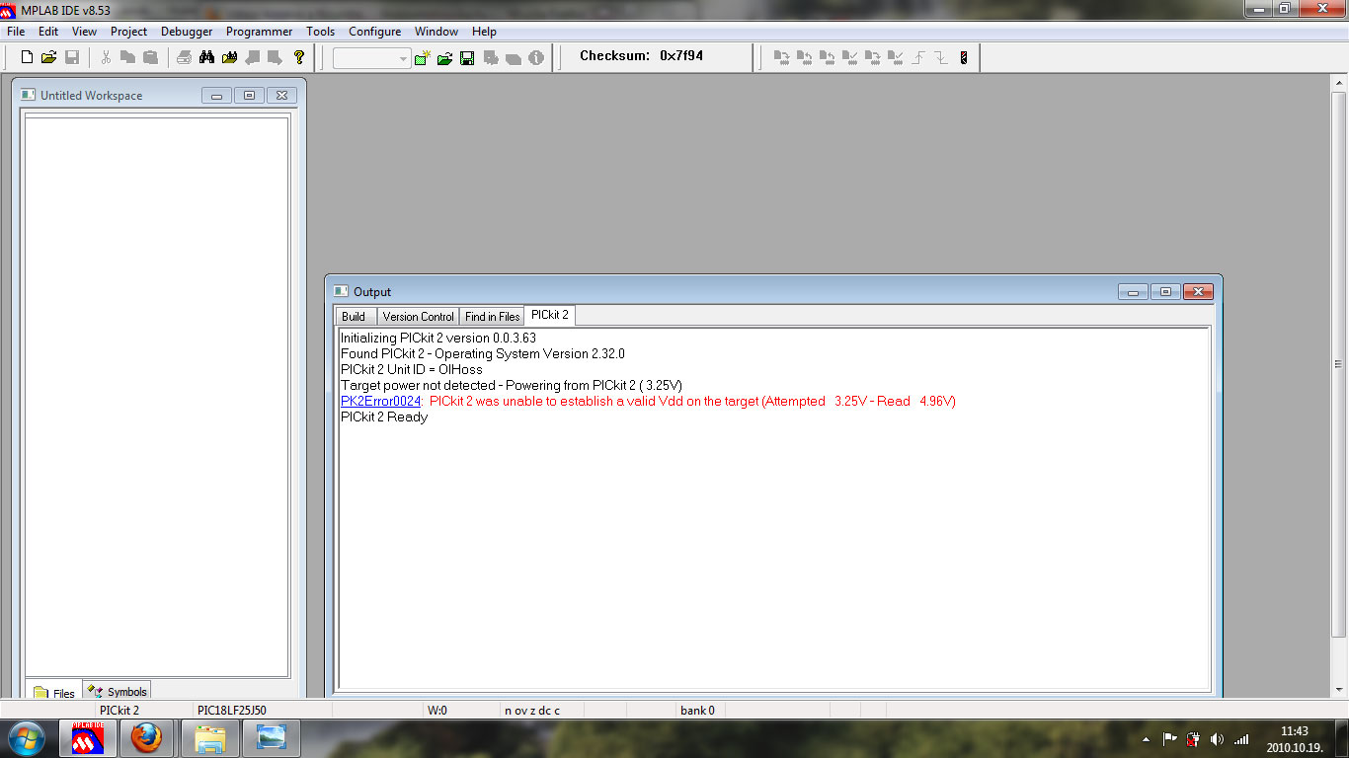Switch to the Build tab in Output
Viewport: 1349px width, 758px height.
(x=354, y=317)
